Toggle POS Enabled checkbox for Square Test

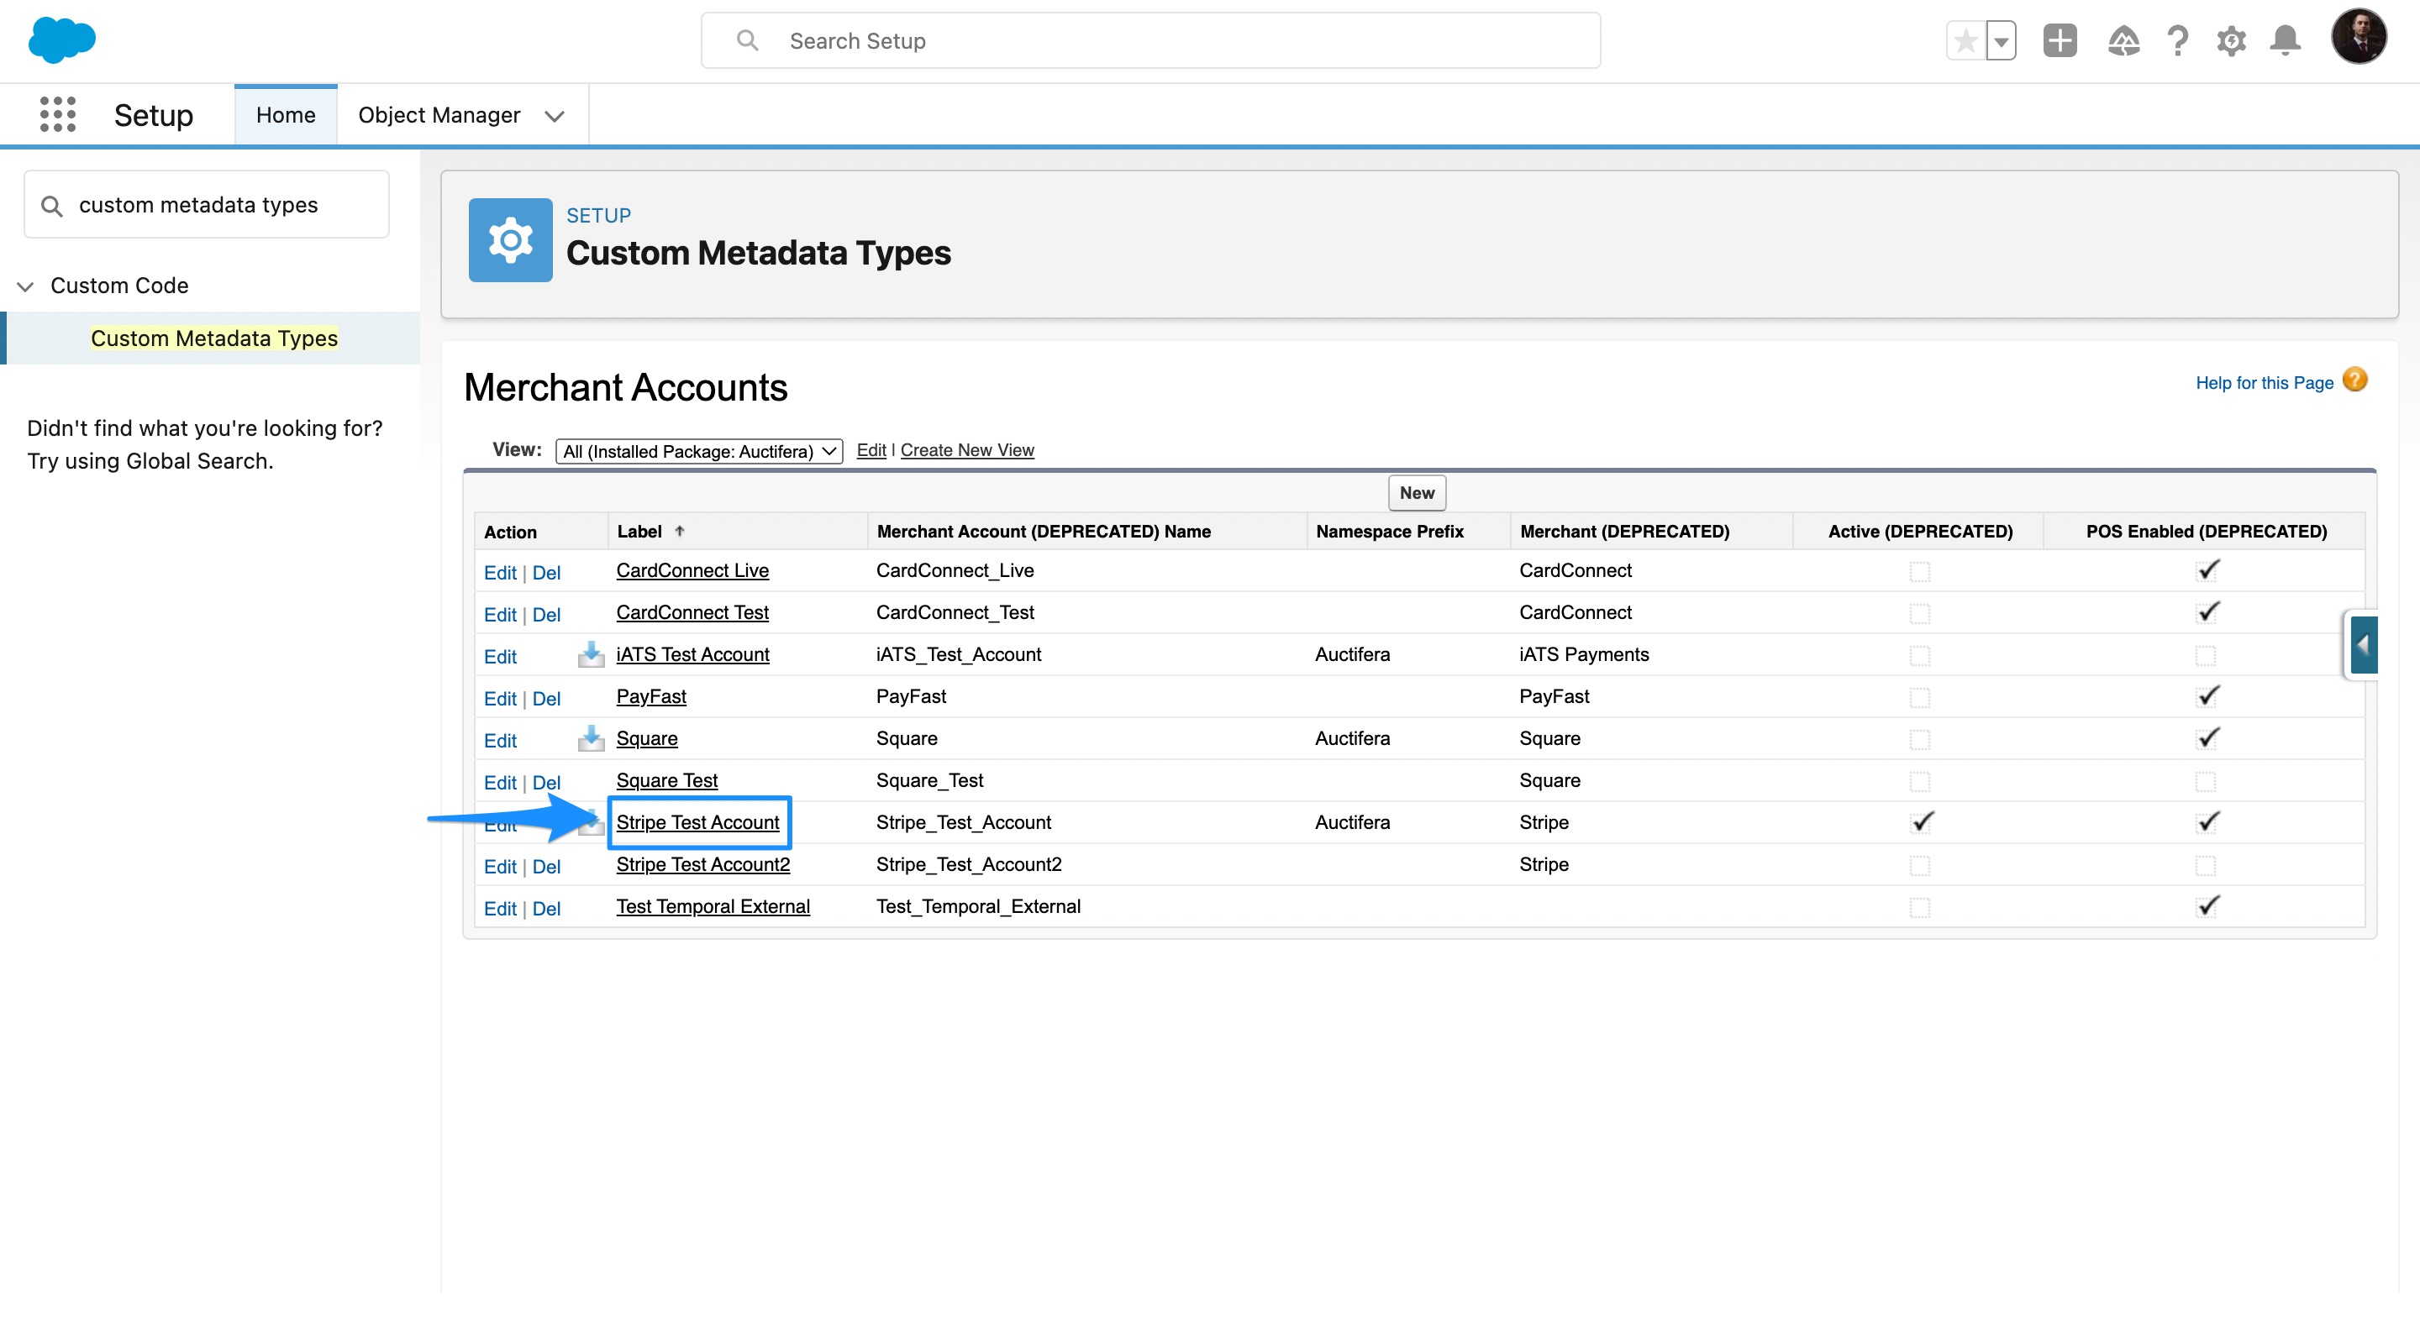coord(2206,781)
